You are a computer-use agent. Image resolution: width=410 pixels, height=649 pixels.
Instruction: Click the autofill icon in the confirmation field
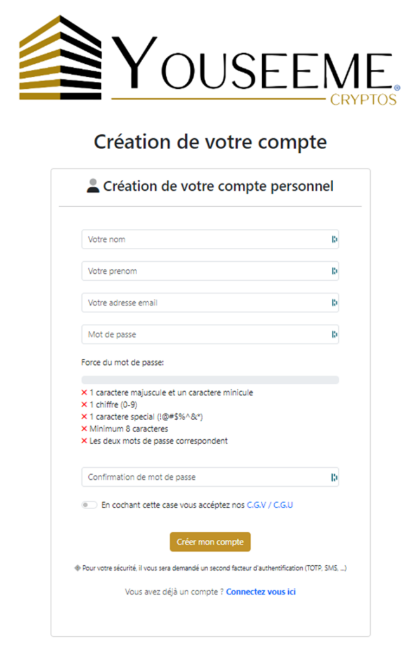coord(334,477)
